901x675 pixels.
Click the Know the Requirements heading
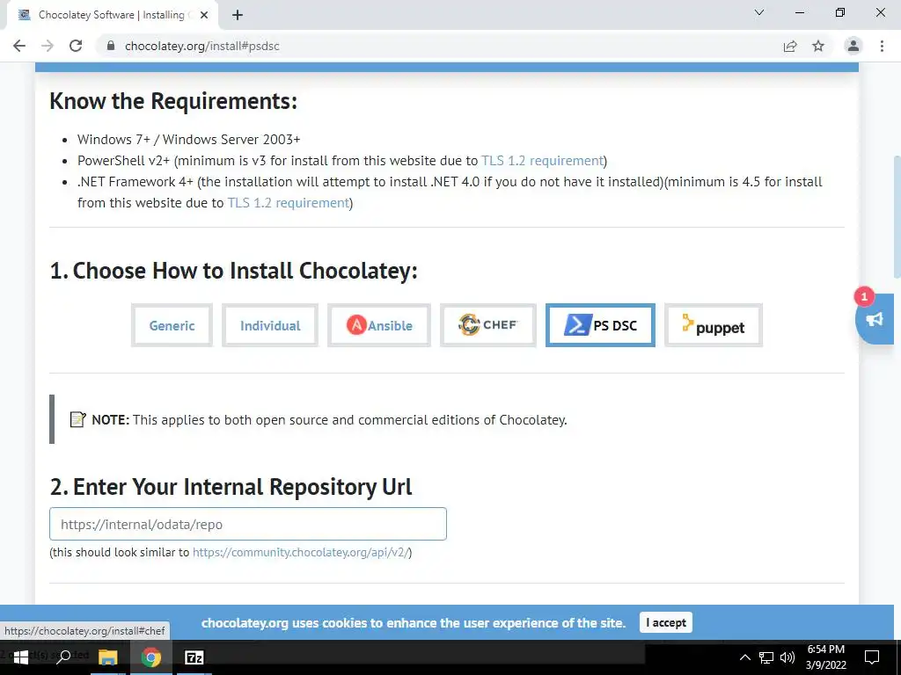coord(173,101)
